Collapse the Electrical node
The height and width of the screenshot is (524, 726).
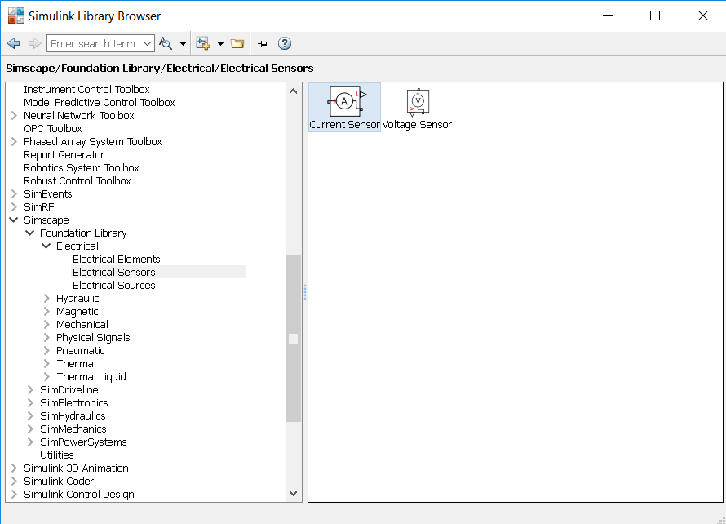tap(46, 246)
